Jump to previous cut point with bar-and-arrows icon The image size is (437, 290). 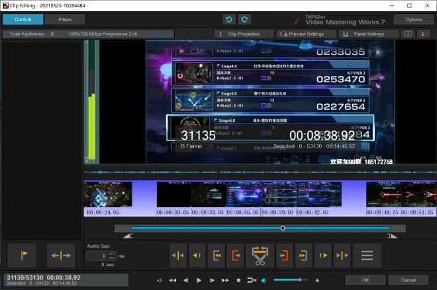click(x=178, y=255)
